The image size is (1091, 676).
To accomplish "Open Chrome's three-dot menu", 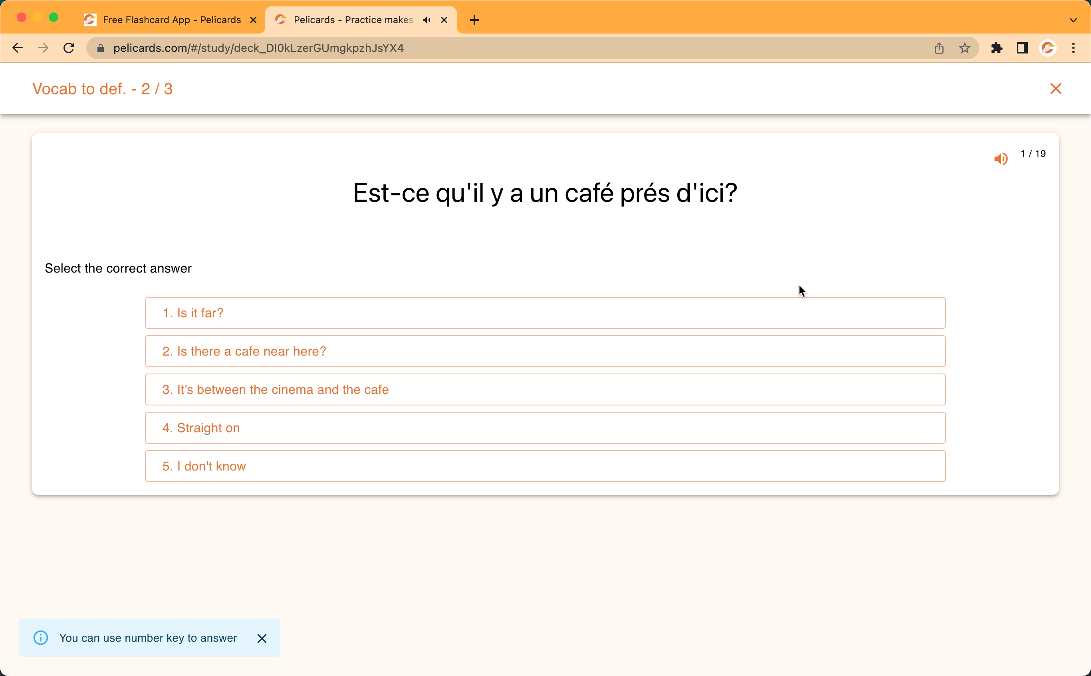I will pyautogui.click(x=1073, y=48).
